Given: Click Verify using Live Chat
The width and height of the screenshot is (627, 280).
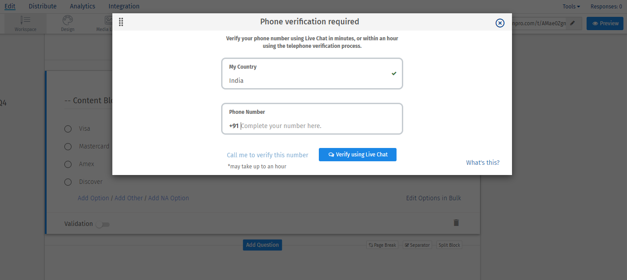Looking at the screenshot, I should (357, 155).
